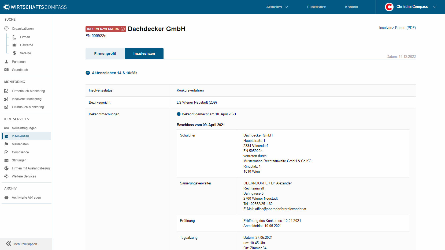Click the Wirtschafts Compass logo
Screen dimensions: 445x250
pos(35,7)
